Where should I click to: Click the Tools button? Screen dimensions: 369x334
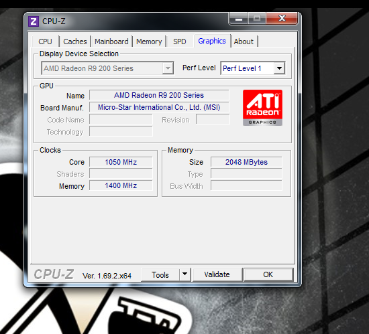point(160,274)
